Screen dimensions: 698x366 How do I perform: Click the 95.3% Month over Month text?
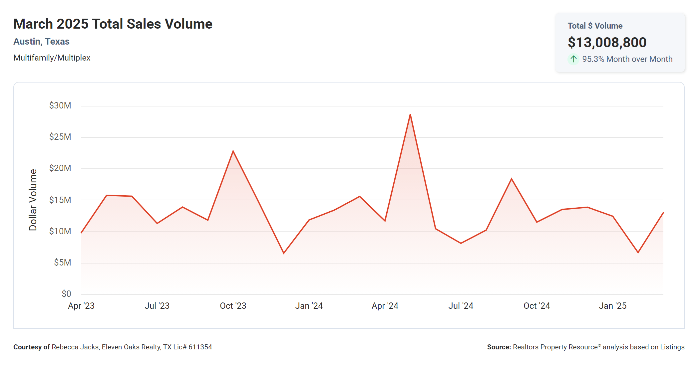[x=627, y=59]
